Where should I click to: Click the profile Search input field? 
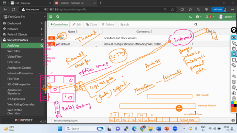(x=156, y=24)
